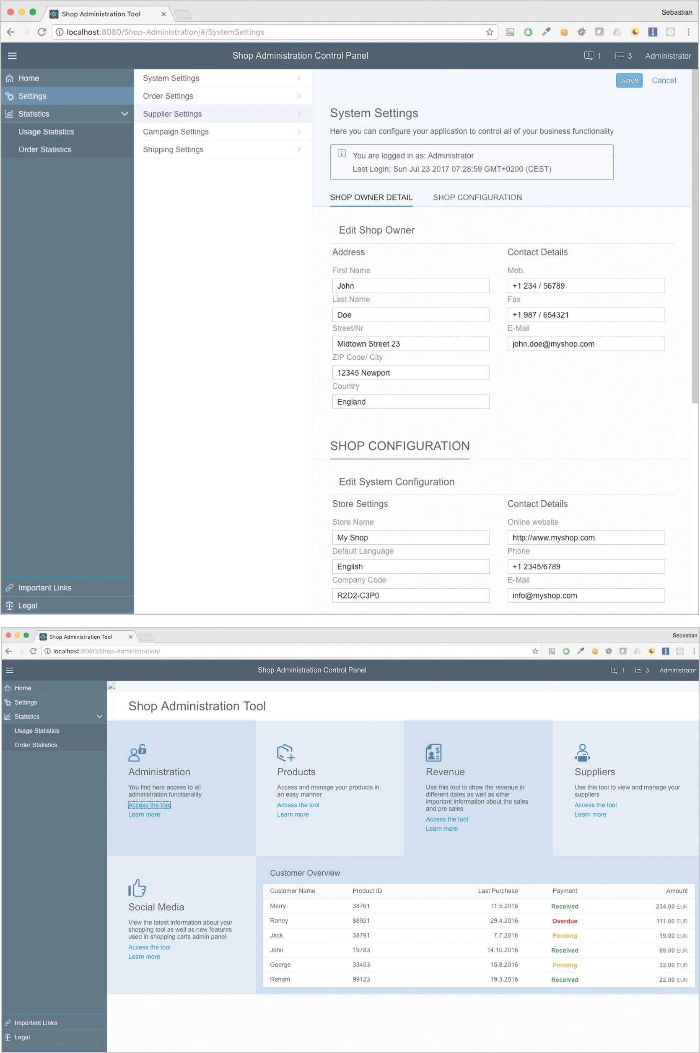The width and height of the screenshot is (700, 1053).
Task: Open Chrome three-dot menu in dashboard window
Action: pyautogui.click(x=694, y=651)
